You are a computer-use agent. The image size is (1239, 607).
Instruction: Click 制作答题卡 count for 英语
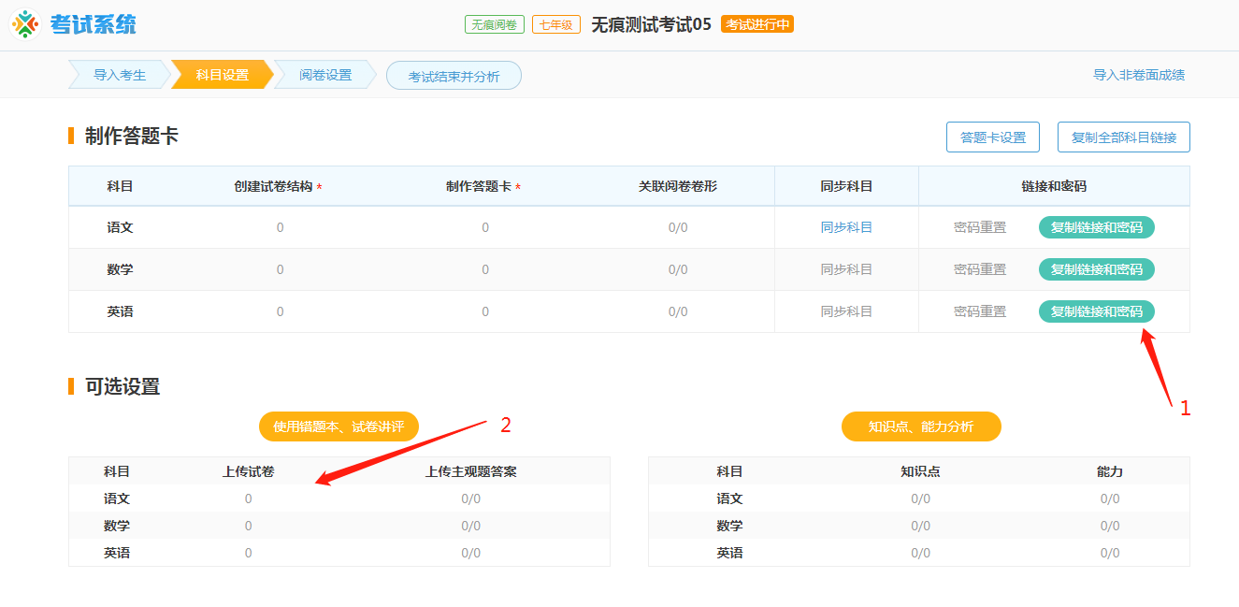485,311
